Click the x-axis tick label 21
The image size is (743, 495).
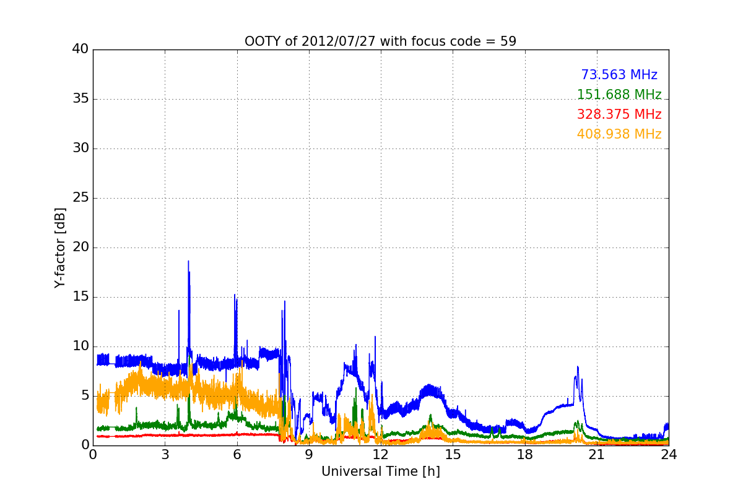(x=597, y=454)
